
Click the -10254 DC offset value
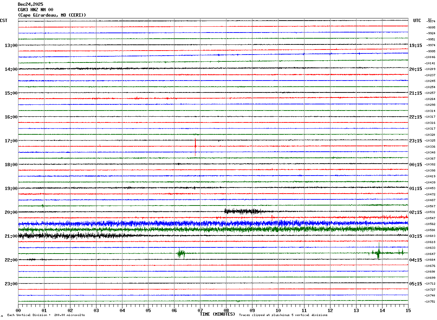(x=430, y=87)
